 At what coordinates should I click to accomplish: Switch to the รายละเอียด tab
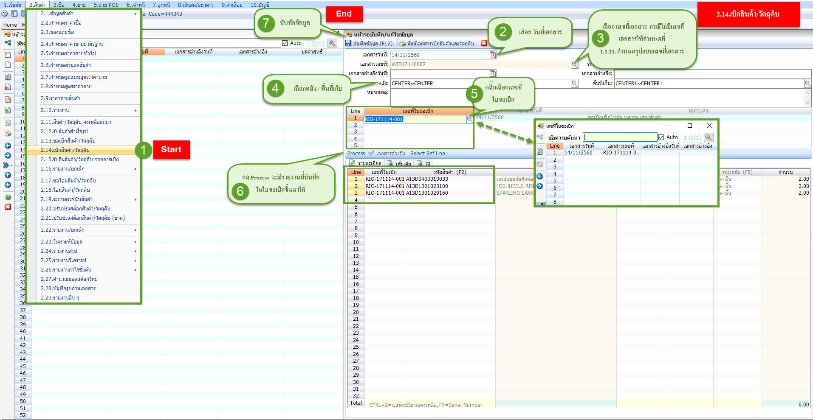click(x=365, y=163)
